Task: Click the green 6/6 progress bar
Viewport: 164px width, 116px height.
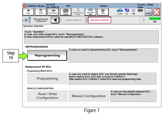Action: [155, 19]
